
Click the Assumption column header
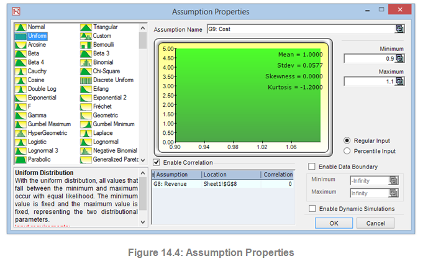click(178, 175)
